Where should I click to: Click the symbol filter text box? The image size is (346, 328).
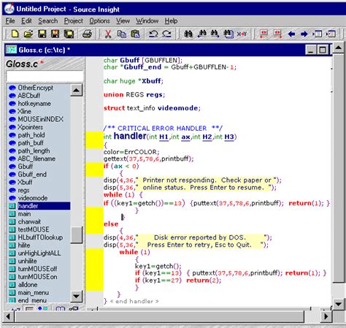[45, 76]
